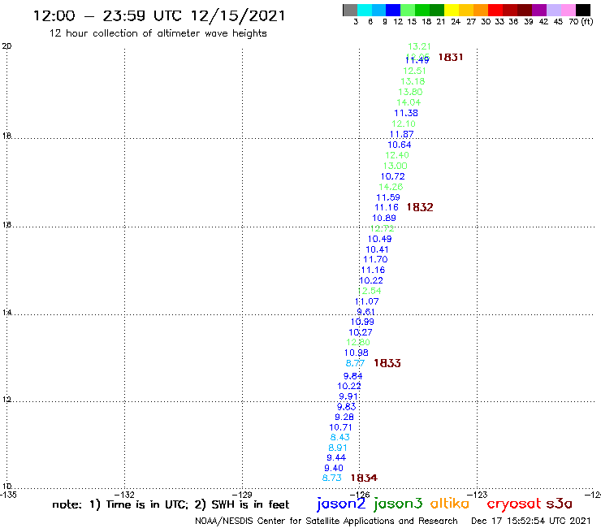Pick the bright red swatch in the legend
This screenshot has height=528, width=601.
point(495,10)
